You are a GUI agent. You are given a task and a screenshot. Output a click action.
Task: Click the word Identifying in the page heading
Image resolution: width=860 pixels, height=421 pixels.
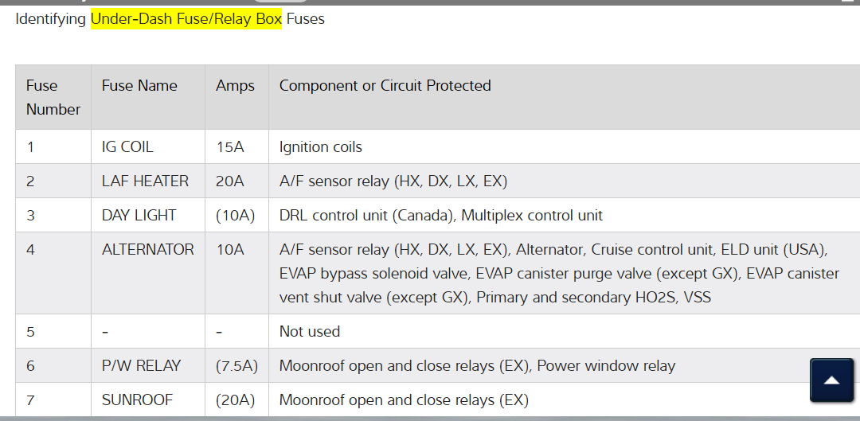50,18
